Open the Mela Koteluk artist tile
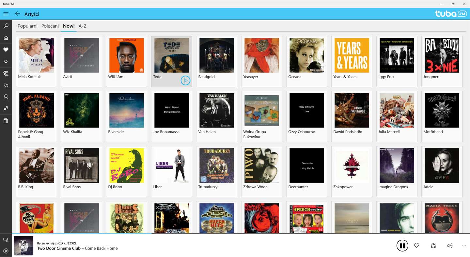Screen dimensions: 470x257 tap(37, 61)
